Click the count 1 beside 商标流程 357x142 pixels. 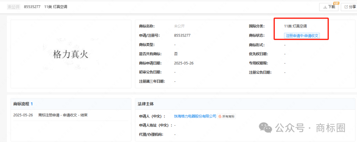[32, 104]
